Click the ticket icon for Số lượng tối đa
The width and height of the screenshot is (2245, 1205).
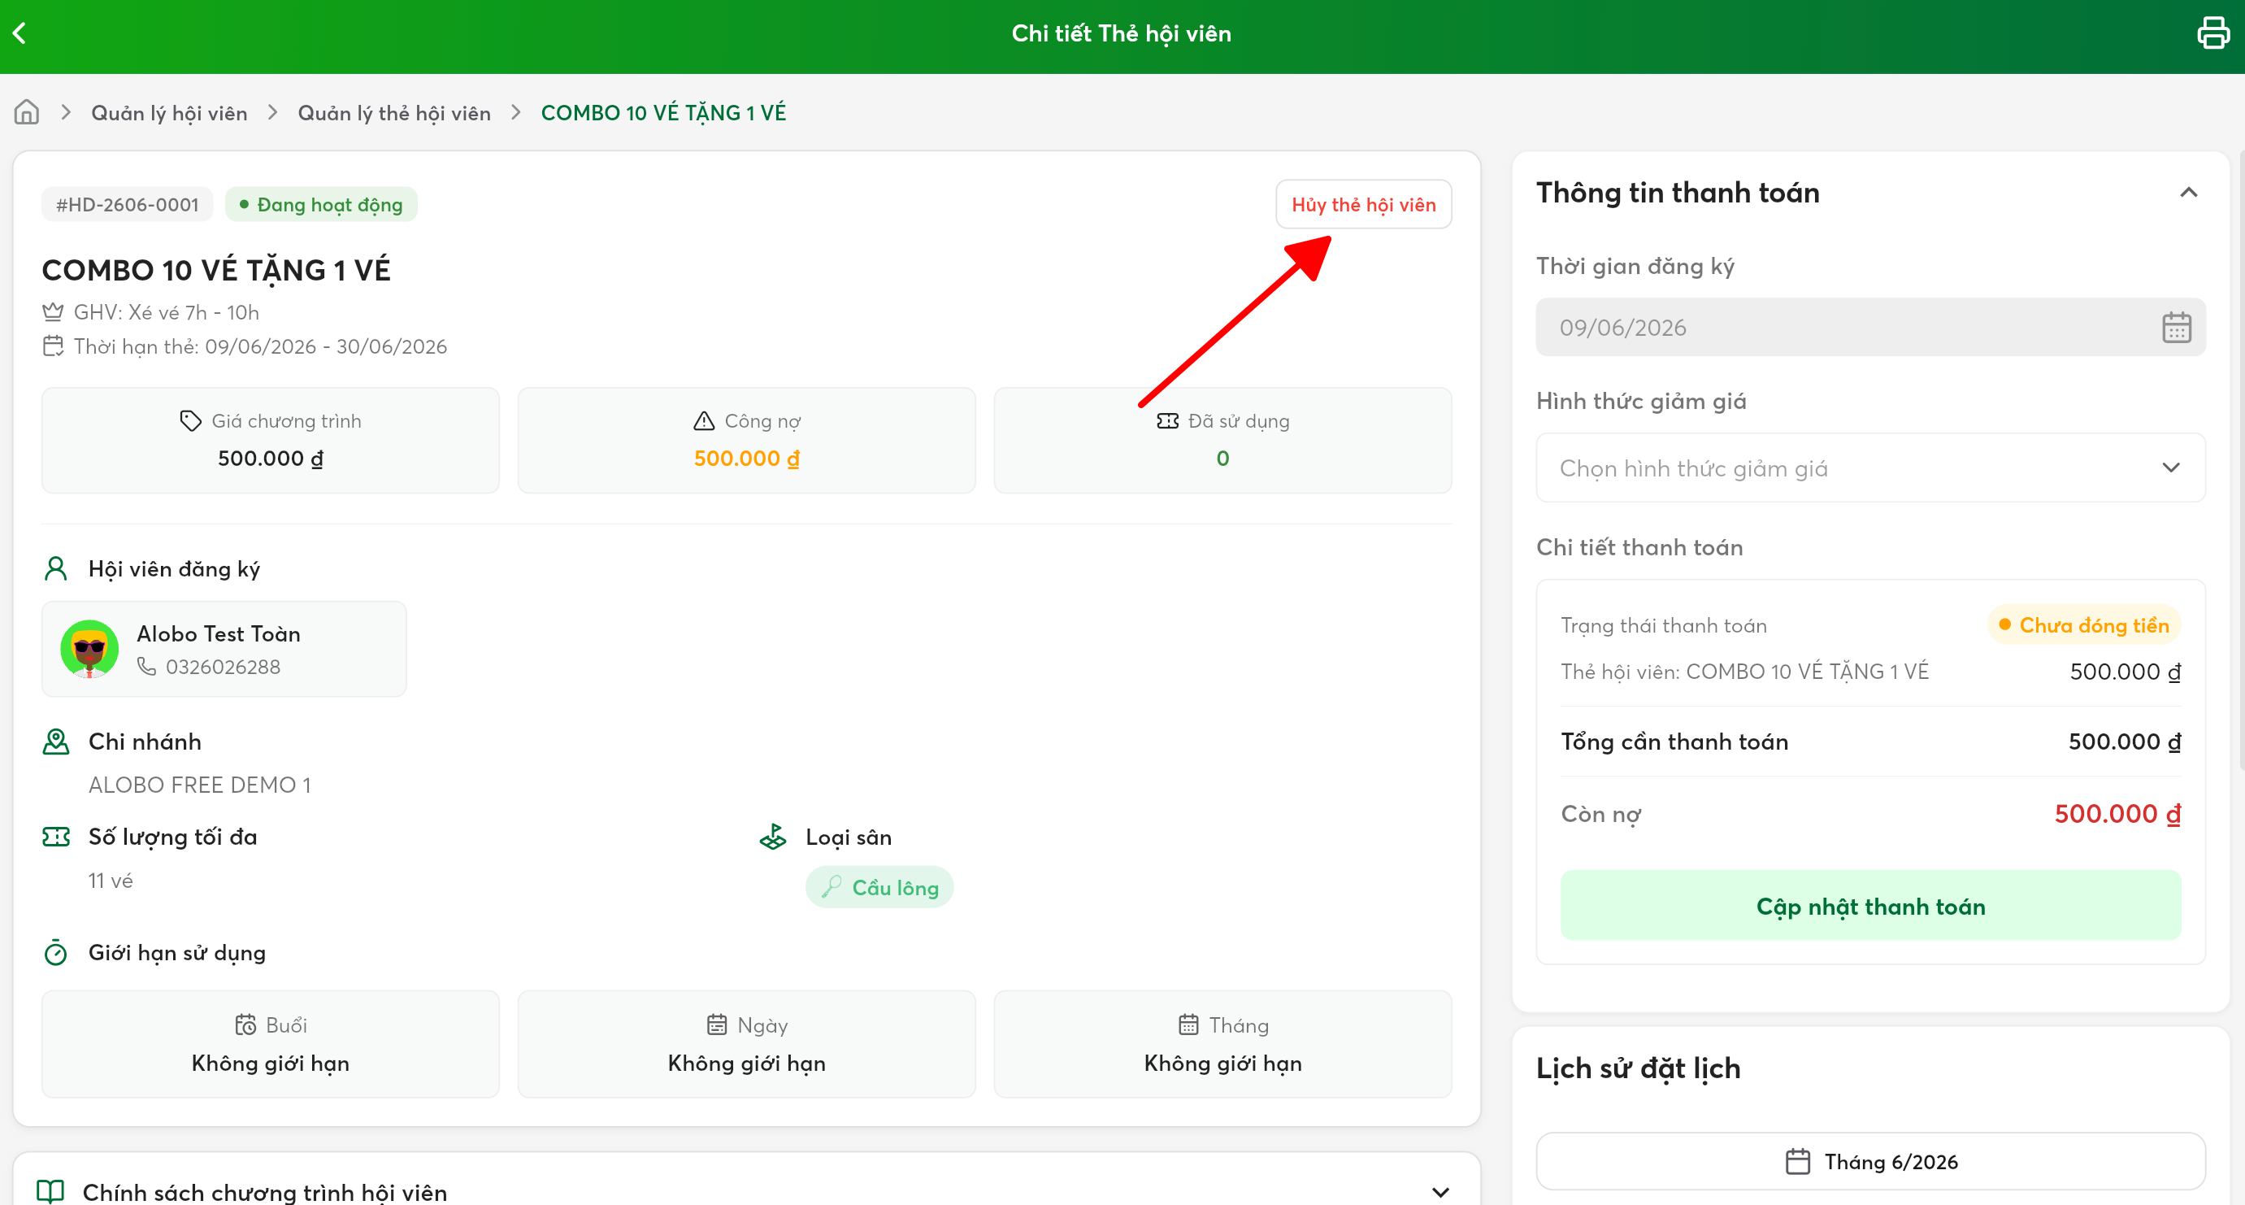point(56,837)
